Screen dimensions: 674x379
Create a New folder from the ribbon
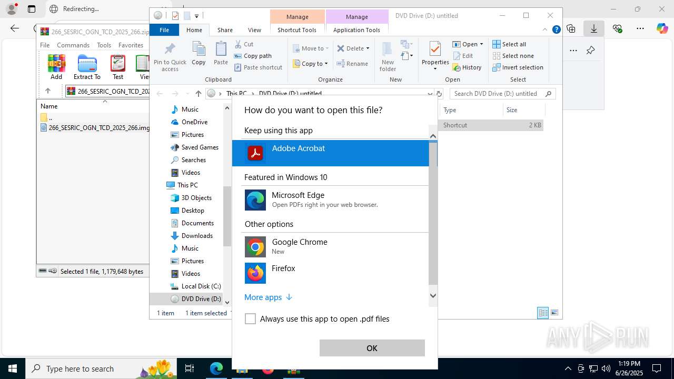coord(388,57)
